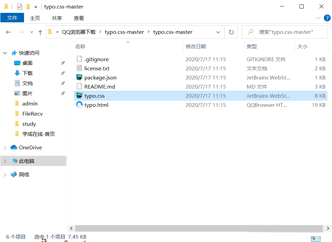
Task: Expand the OneDrive tree node
Action: tap(5, 148)
